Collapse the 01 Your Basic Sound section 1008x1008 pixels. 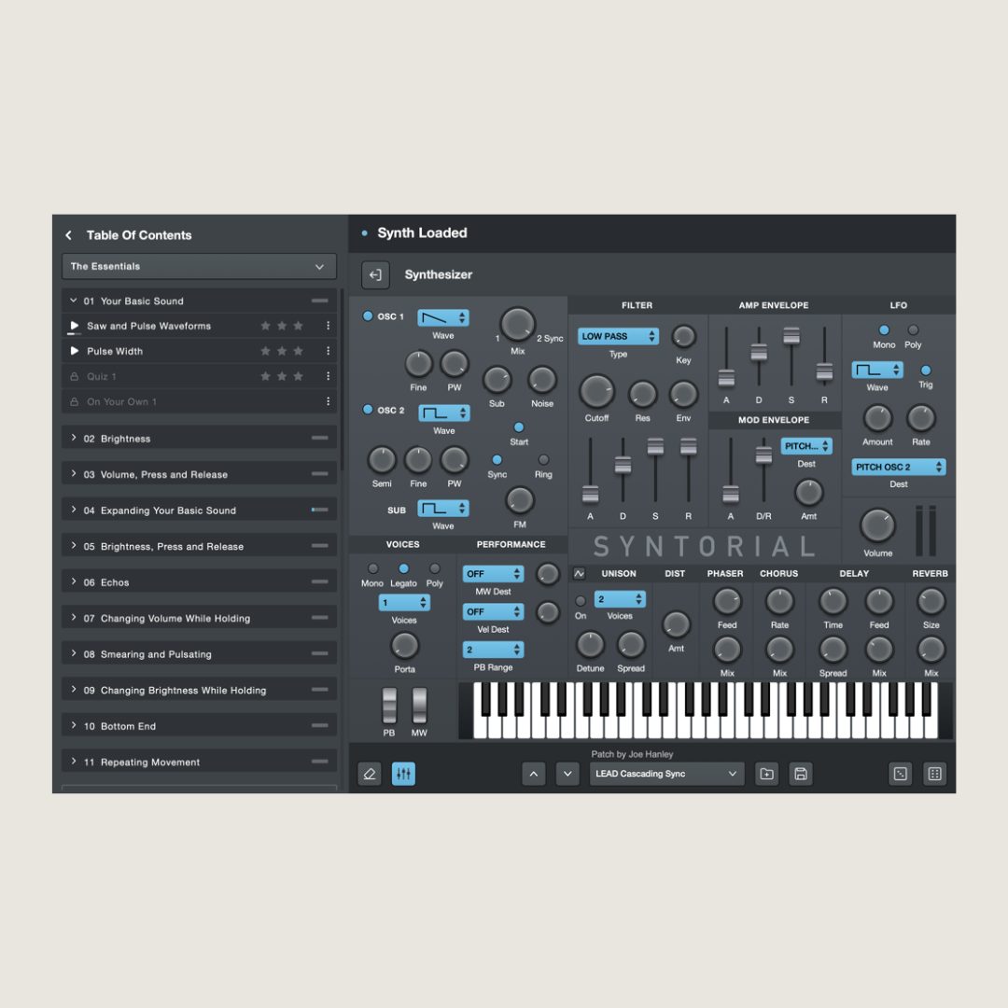[x=200, y=301]
